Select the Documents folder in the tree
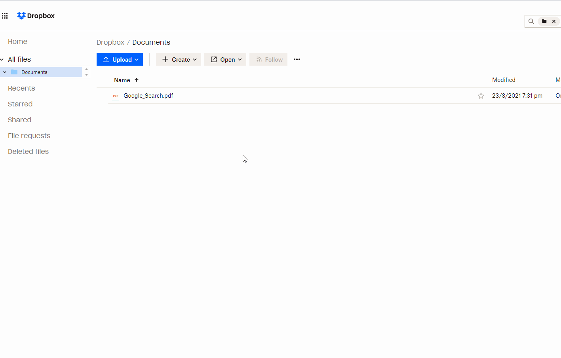 (42, 72)
